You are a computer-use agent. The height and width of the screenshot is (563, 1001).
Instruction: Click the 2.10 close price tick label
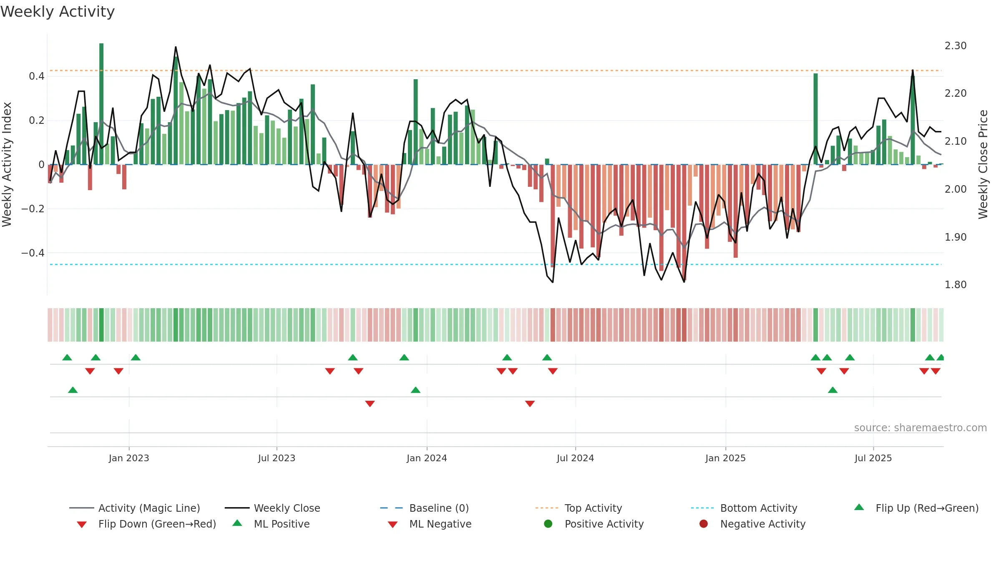[956, 141]
